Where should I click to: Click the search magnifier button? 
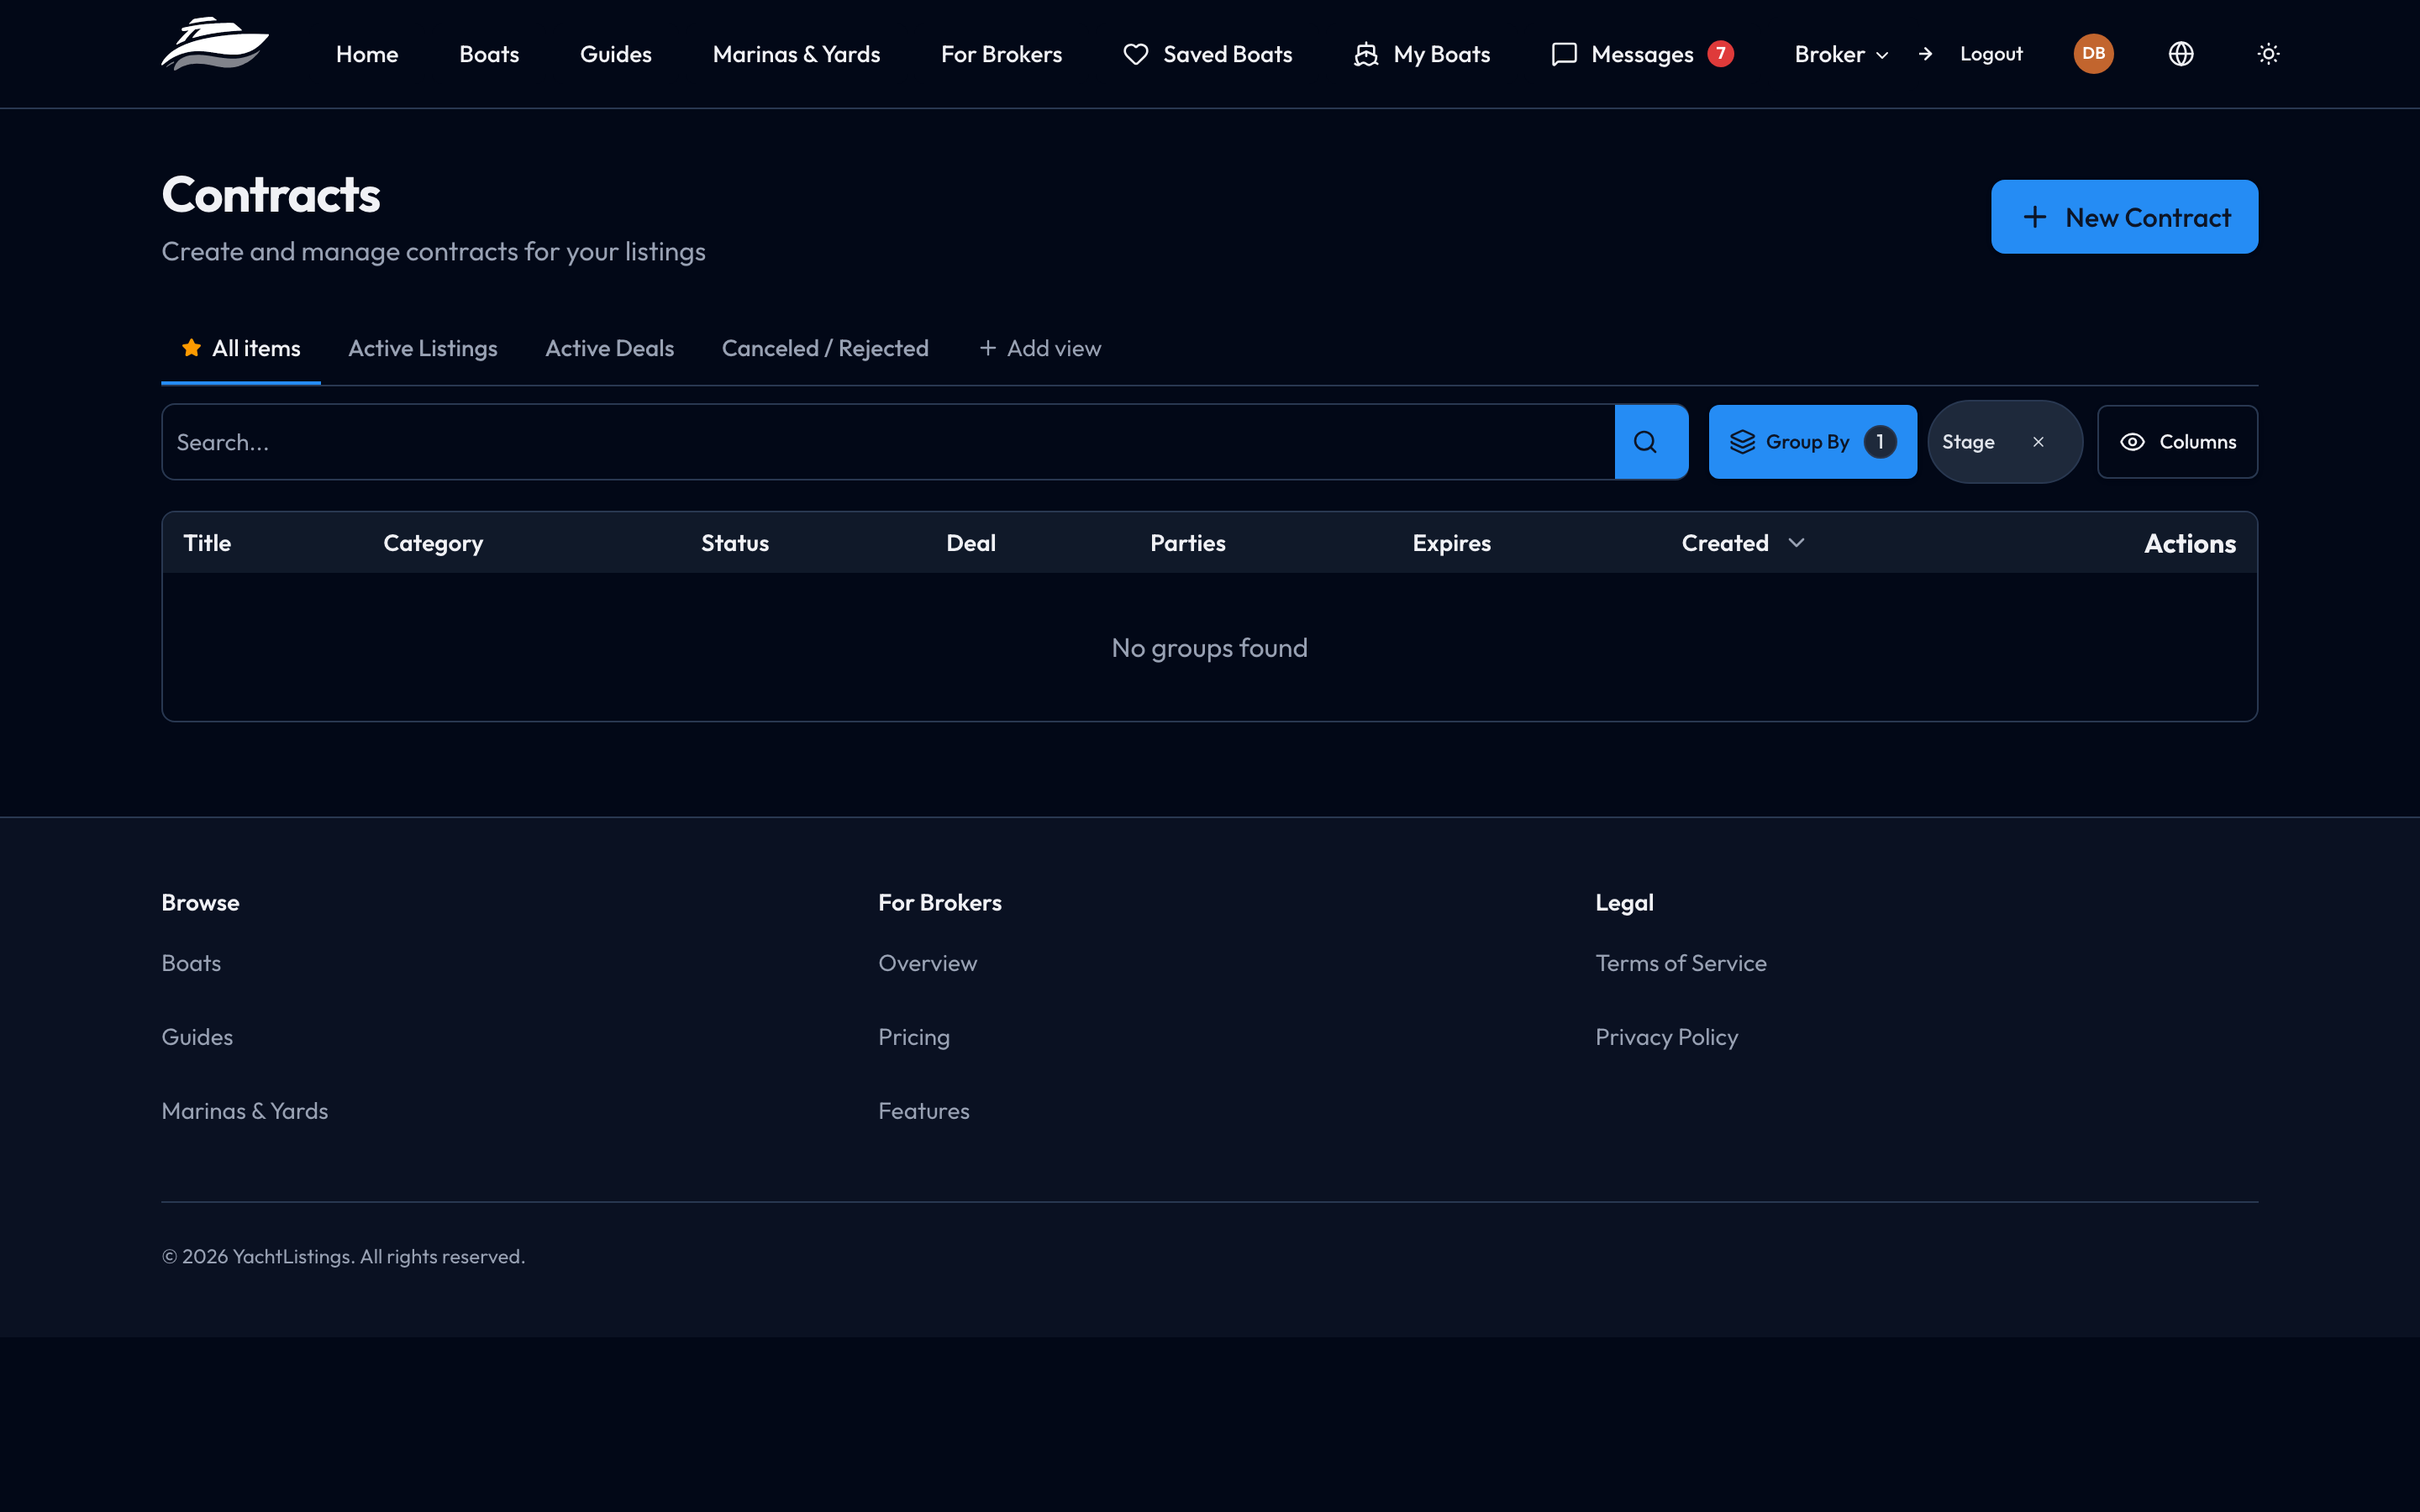tap(1651, 441)
